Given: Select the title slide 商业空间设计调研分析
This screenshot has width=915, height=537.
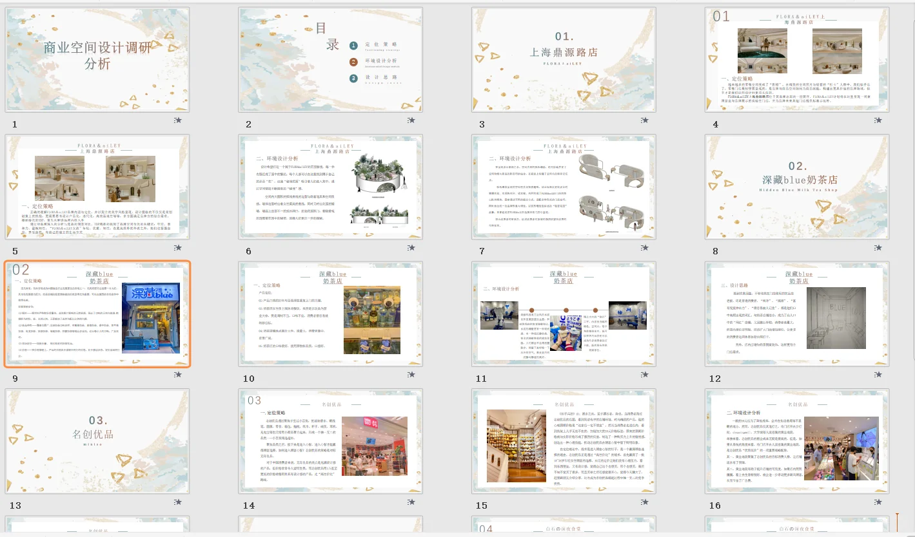Looking at the screenshot, I should coord(97,59).
